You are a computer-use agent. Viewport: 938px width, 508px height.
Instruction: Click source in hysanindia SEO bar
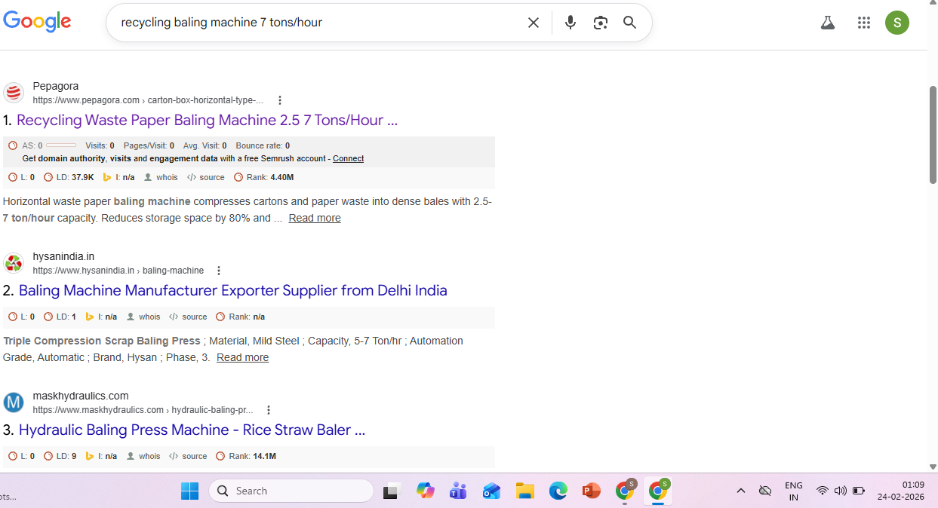[188, 317]
